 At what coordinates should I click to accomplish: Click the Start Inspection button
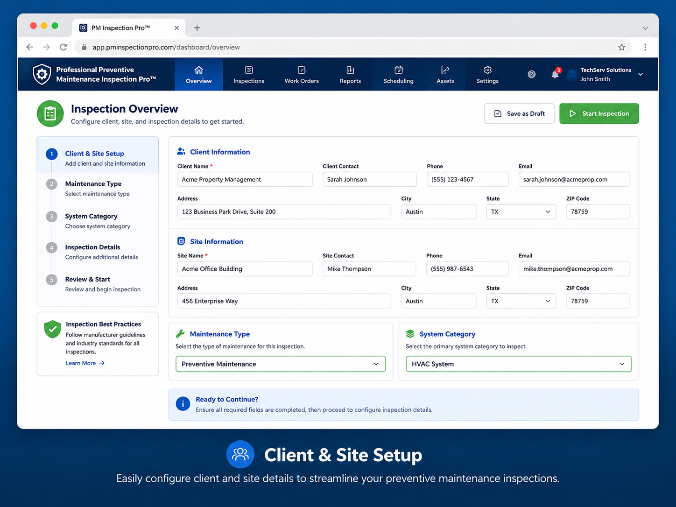pyautogui.click(x=599, y=113)
